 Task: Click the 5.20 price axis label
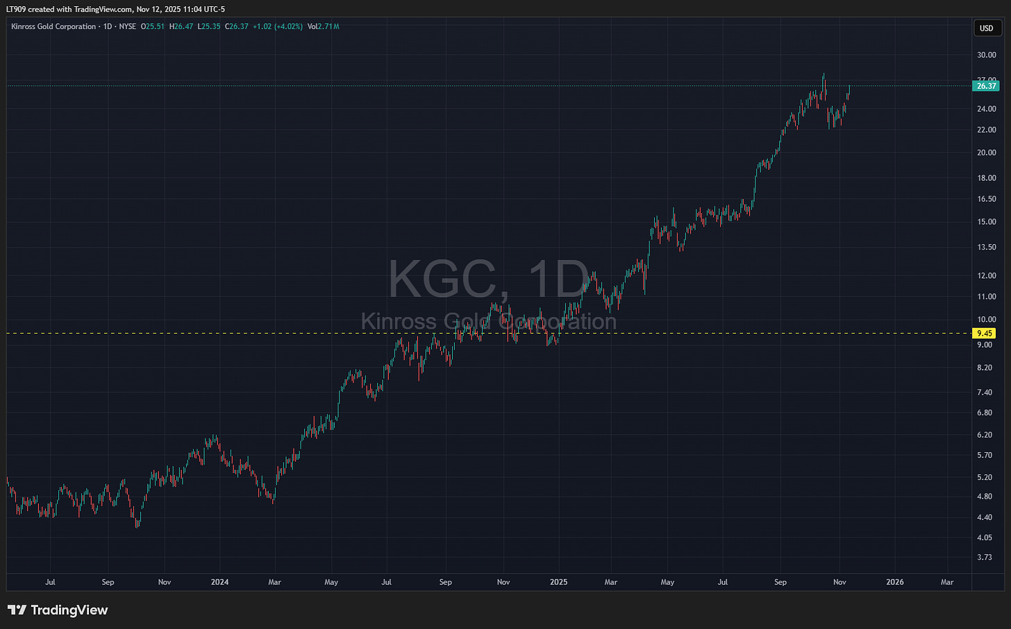pyautogui.click(x=985, y=477)
